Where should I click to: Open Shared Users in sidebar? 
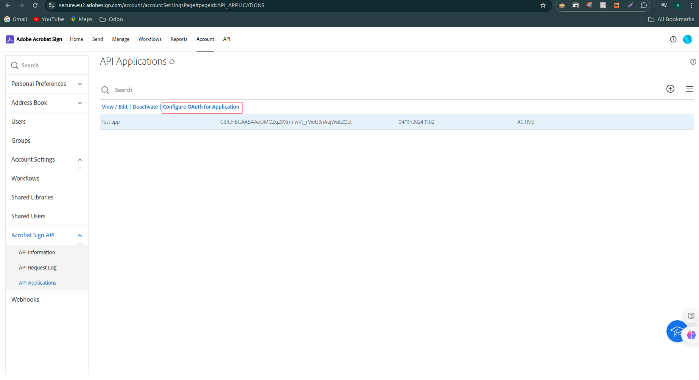(x=47, y=216)
